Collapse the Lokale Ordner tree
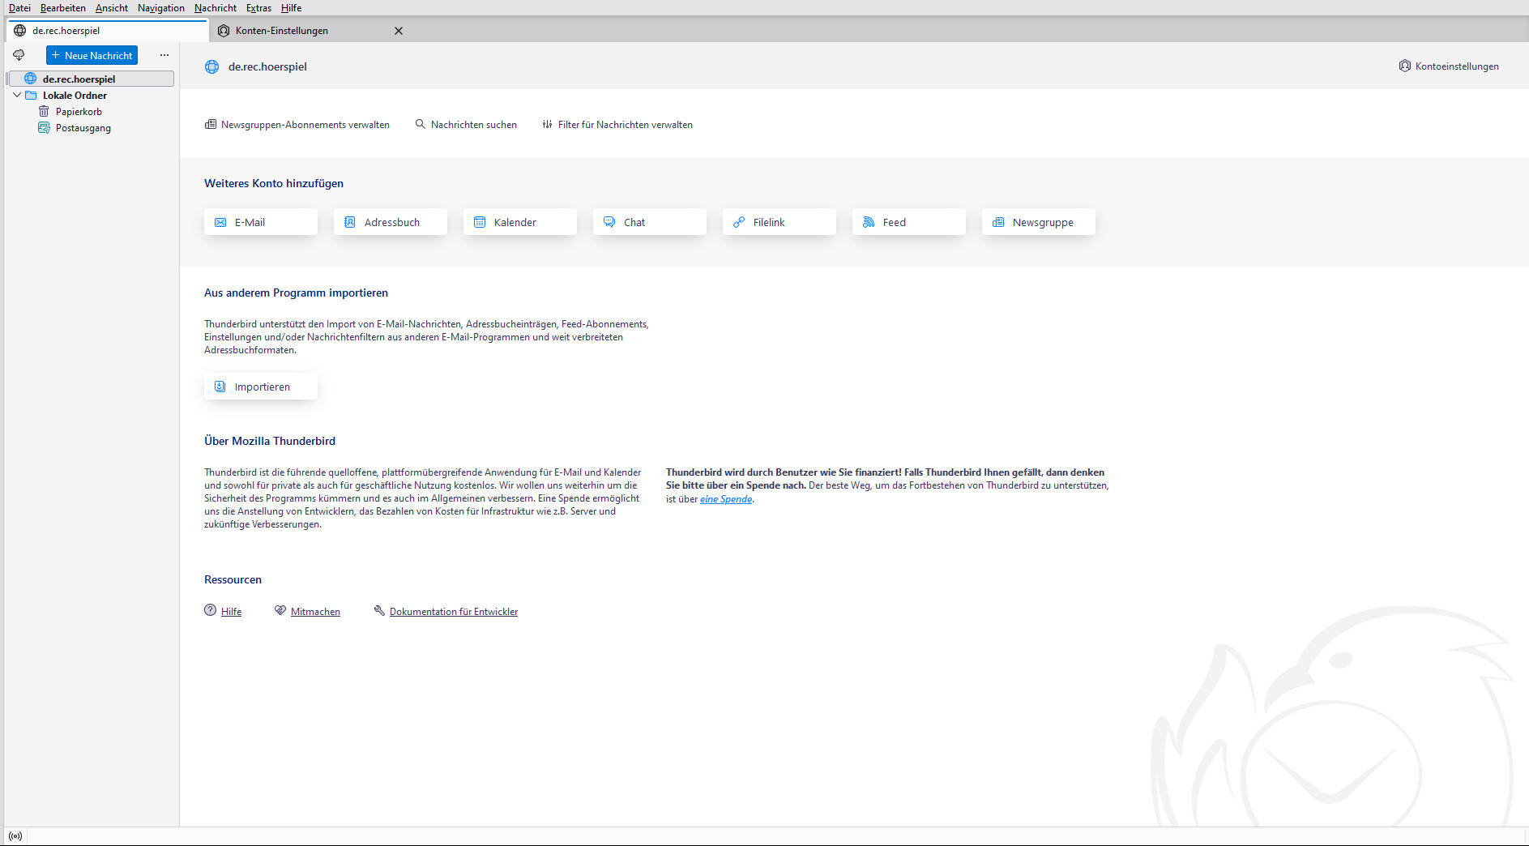The width and height of the screenshot is (1529, 846). (17, 95)
